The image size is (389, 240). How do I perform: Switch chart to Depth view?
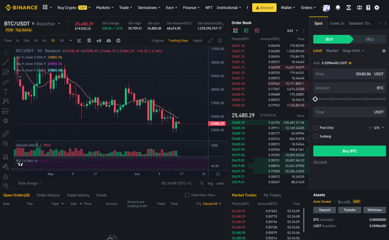coord(198,40)
